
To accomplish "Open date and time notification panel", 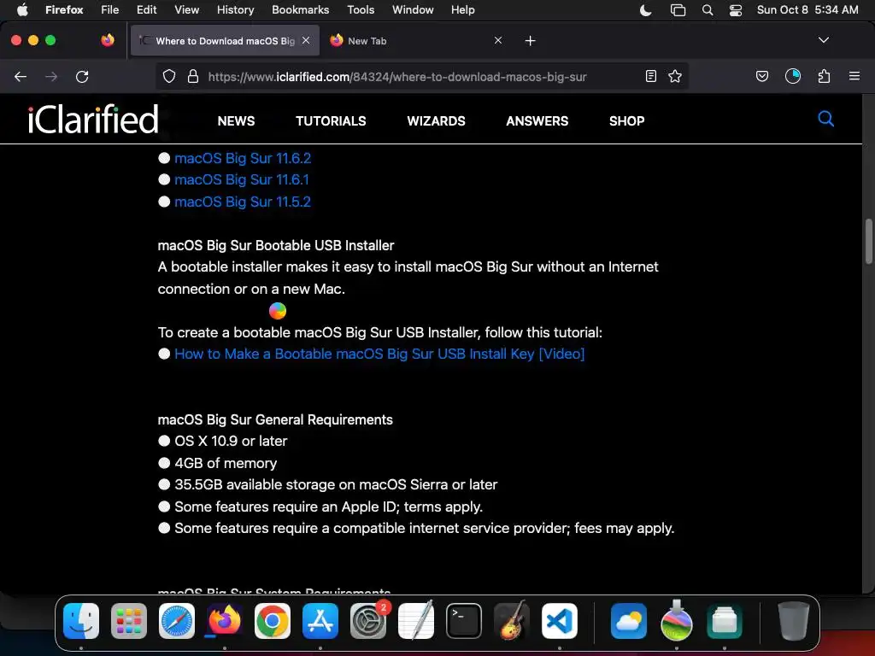I will coord(807,9).
